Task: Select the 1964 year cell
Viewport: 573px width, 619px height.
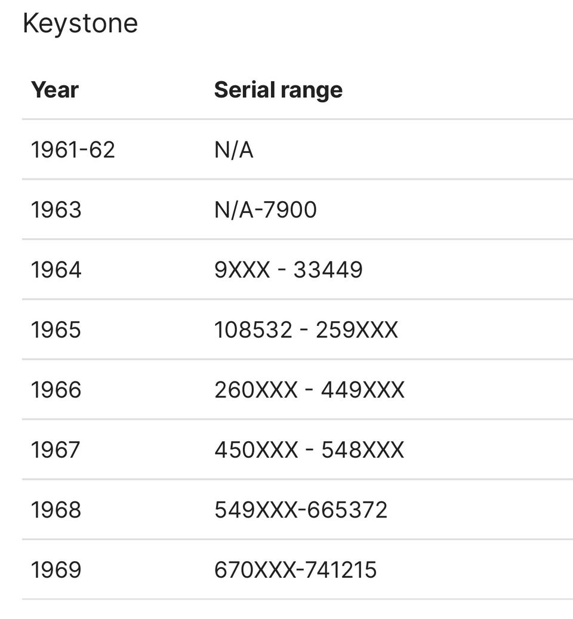Action: point(56,270)
